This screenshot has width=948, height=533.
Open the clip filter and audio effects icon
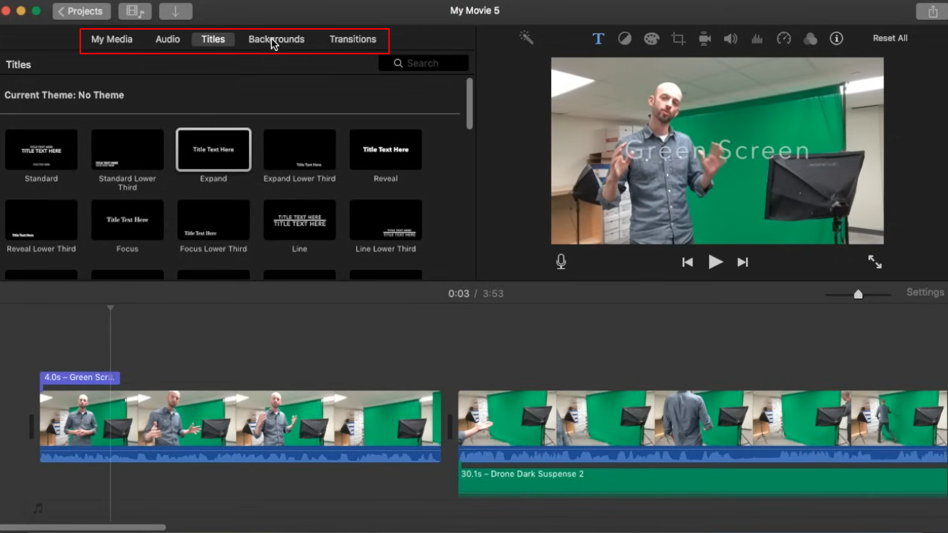pos(810,39)
